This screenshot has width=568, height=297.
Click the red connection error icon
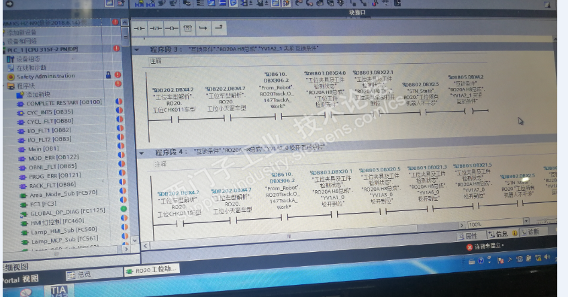point(469,247)
